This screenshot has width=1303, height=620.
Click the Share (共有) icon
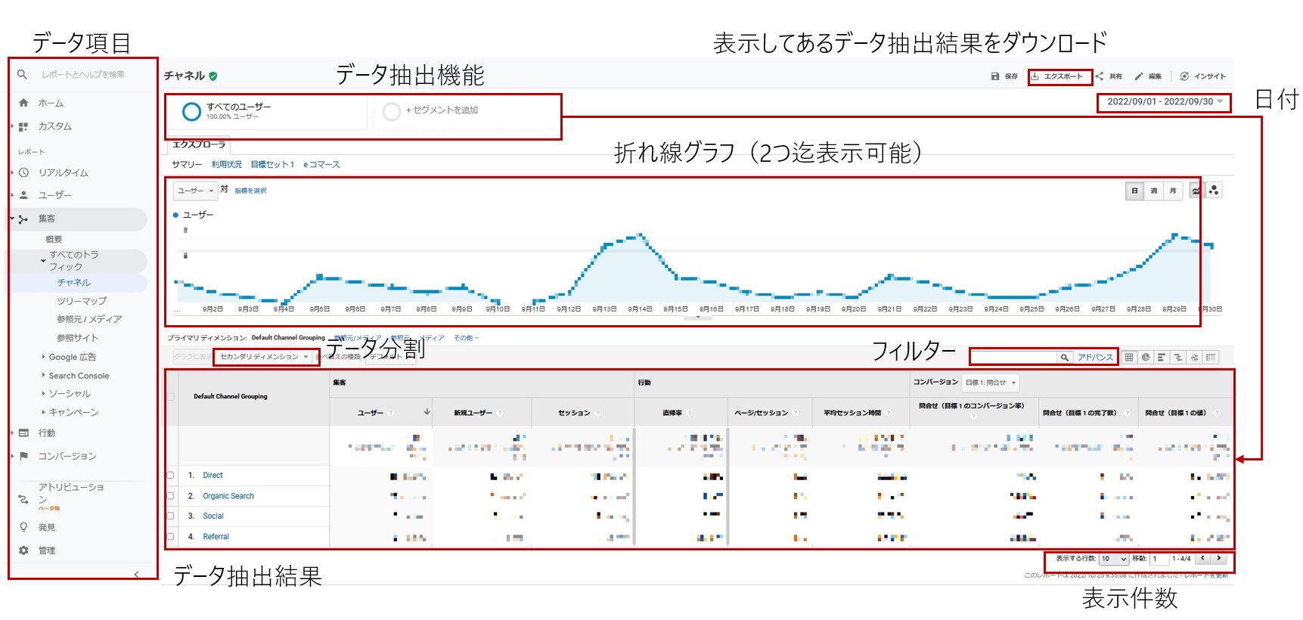click(1100, 76)
